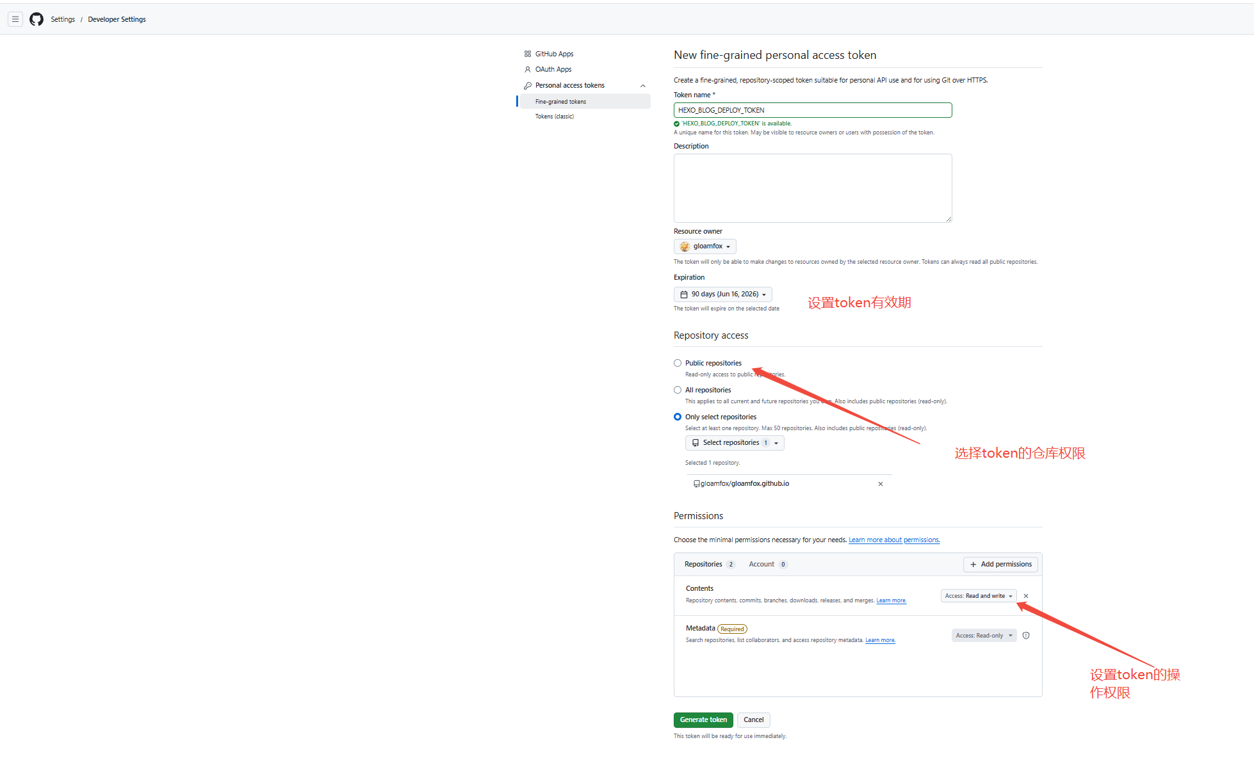Viewport: 1254px width, 772px height.
Task: Open Tokens (classic) in sidebar
Action: (x=555, y=117)
